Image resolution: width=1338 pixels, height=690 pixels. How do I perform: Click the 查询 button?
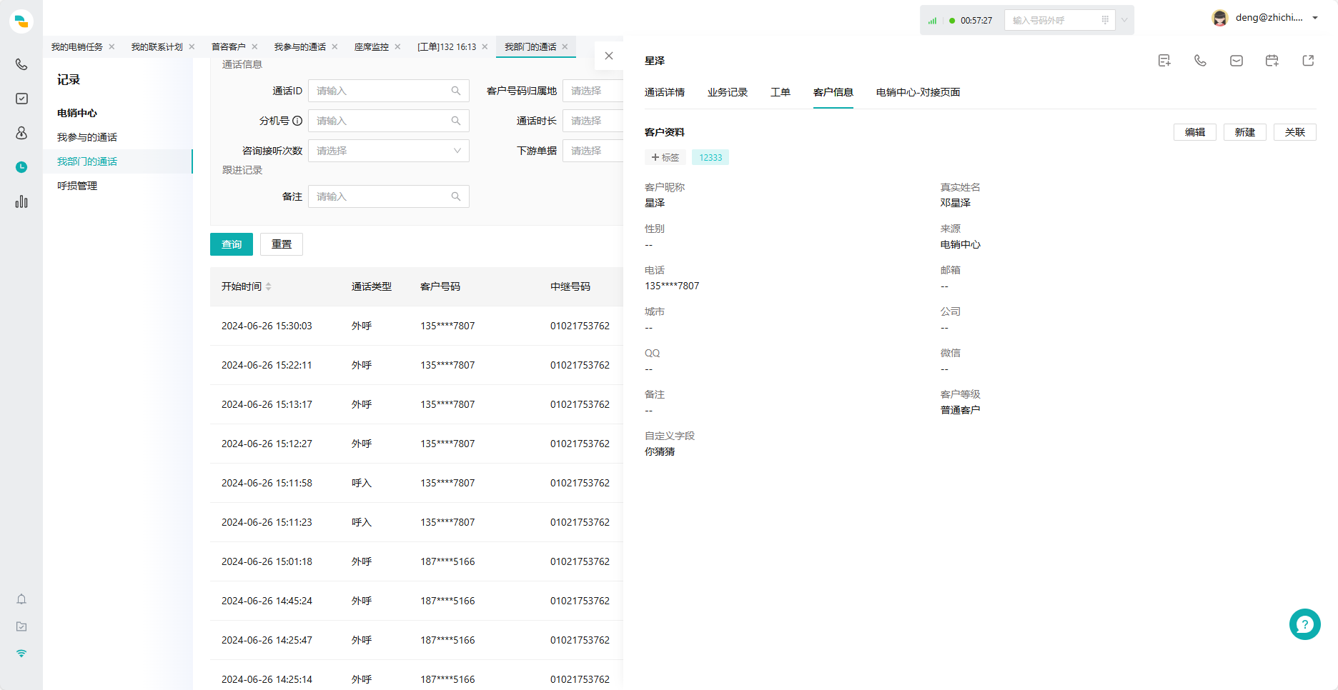pos(232,244)
